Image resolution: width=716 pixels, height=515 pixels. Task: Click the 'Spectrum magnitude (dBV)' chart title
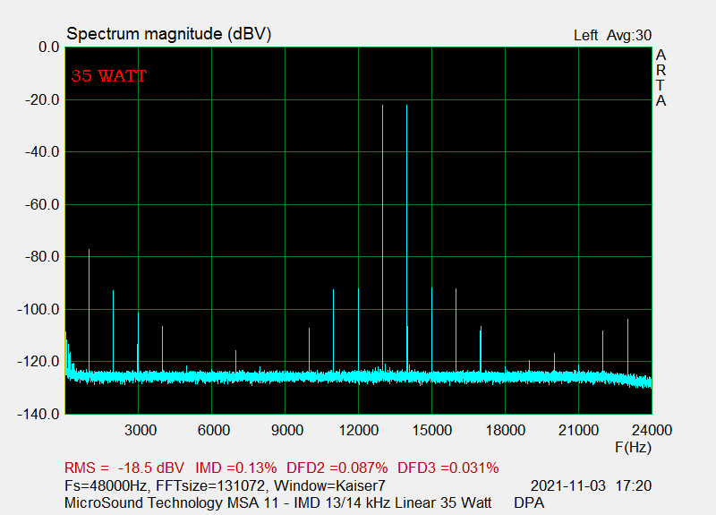169,34
